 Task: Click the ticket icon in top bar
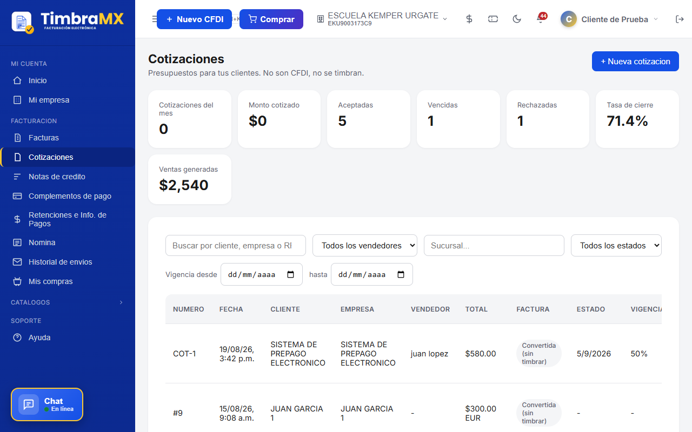(x=493, y=19)
